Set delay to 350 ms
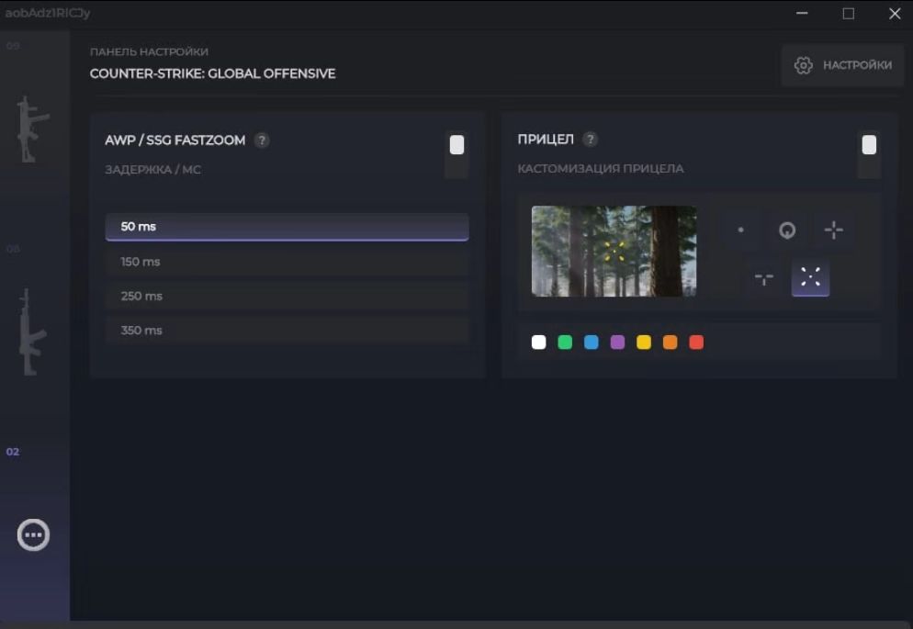The width and height of the screenshot is (913, 629). [x=287, y=331]
